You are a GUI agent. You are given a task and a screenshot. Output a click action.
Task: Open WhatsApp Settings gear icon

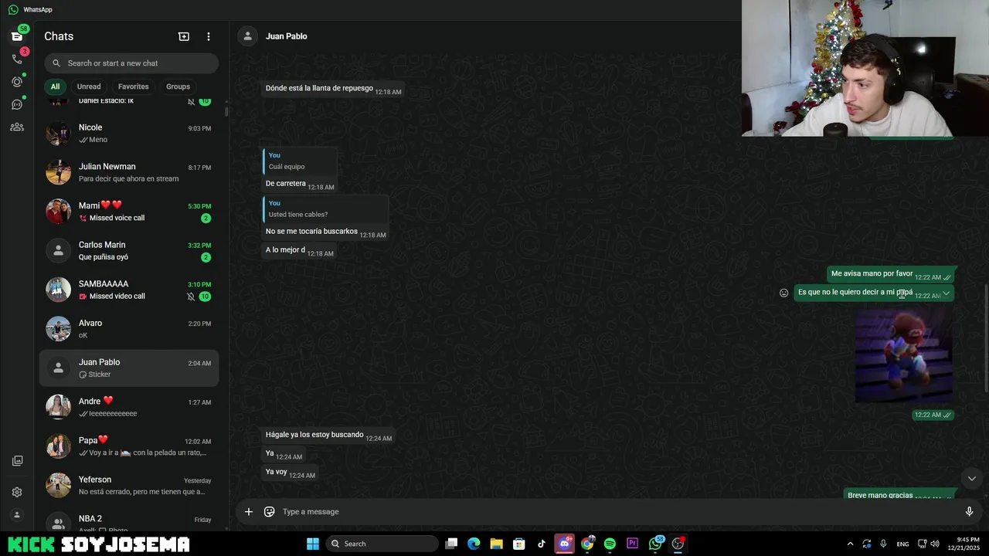click(17, 492)
